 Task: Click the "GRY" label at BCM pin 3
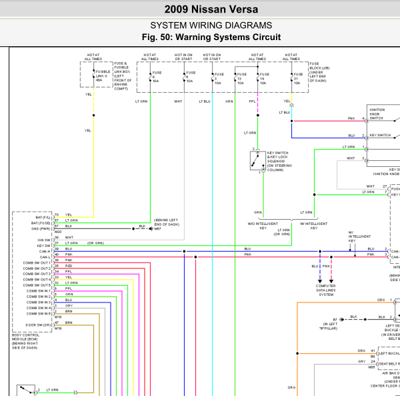[69, 306]
